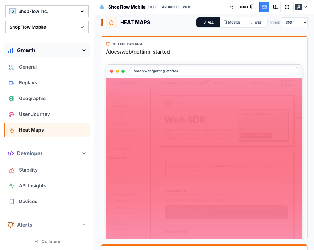Open the 30D range dropdown

point(294,22)
